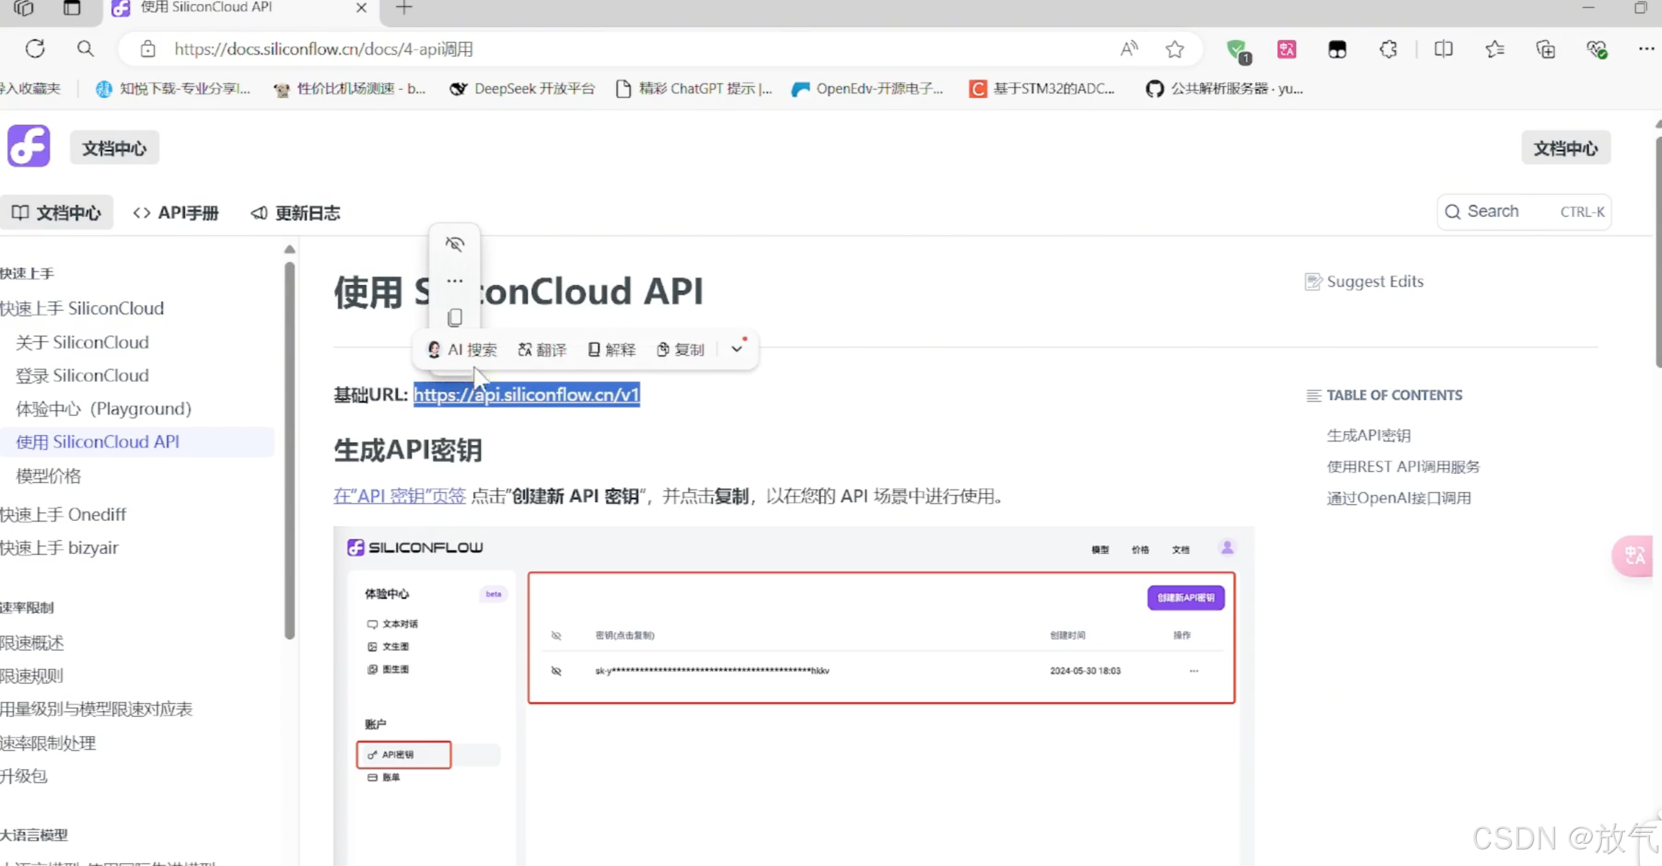Screen dimensions: 1662x866
Task: Click the sidebar scroll-up arrow
Action: 289,249
